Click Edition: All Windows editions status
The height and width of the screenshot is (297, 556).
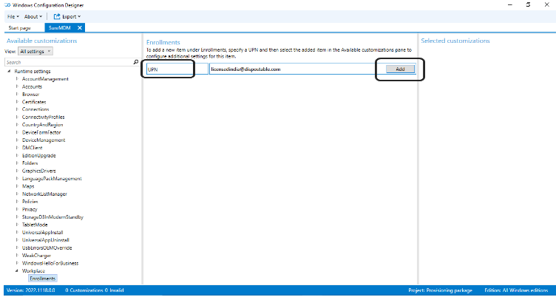click(x=517, y=290)
